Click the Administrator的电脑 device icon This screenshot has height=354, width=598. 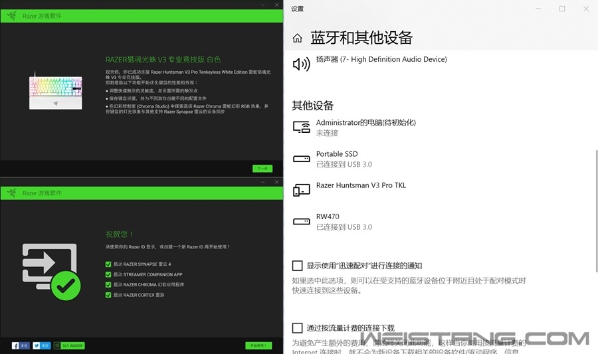(301, 127)
